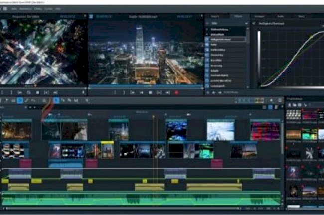Select the Farbkorrektur effect
This screenshot has width=324, height=215.
(225, 50)
